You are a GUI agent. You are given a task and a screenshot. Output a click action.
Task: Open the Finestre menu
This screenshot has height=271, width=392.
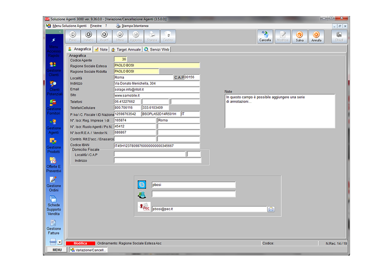point(96,26)
